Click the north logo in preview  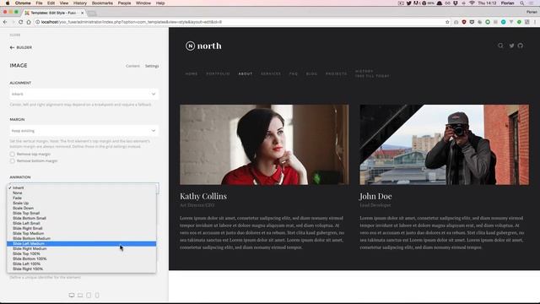(203, 46)
